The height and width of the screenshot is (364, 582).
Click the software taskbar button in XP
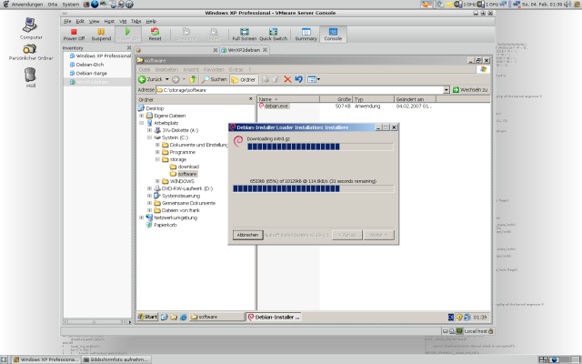[x=216, y=317]
